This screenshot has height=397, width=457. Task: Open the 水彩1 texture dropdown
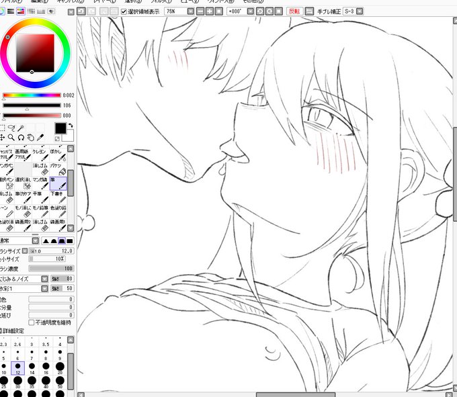tap(44, 288)
